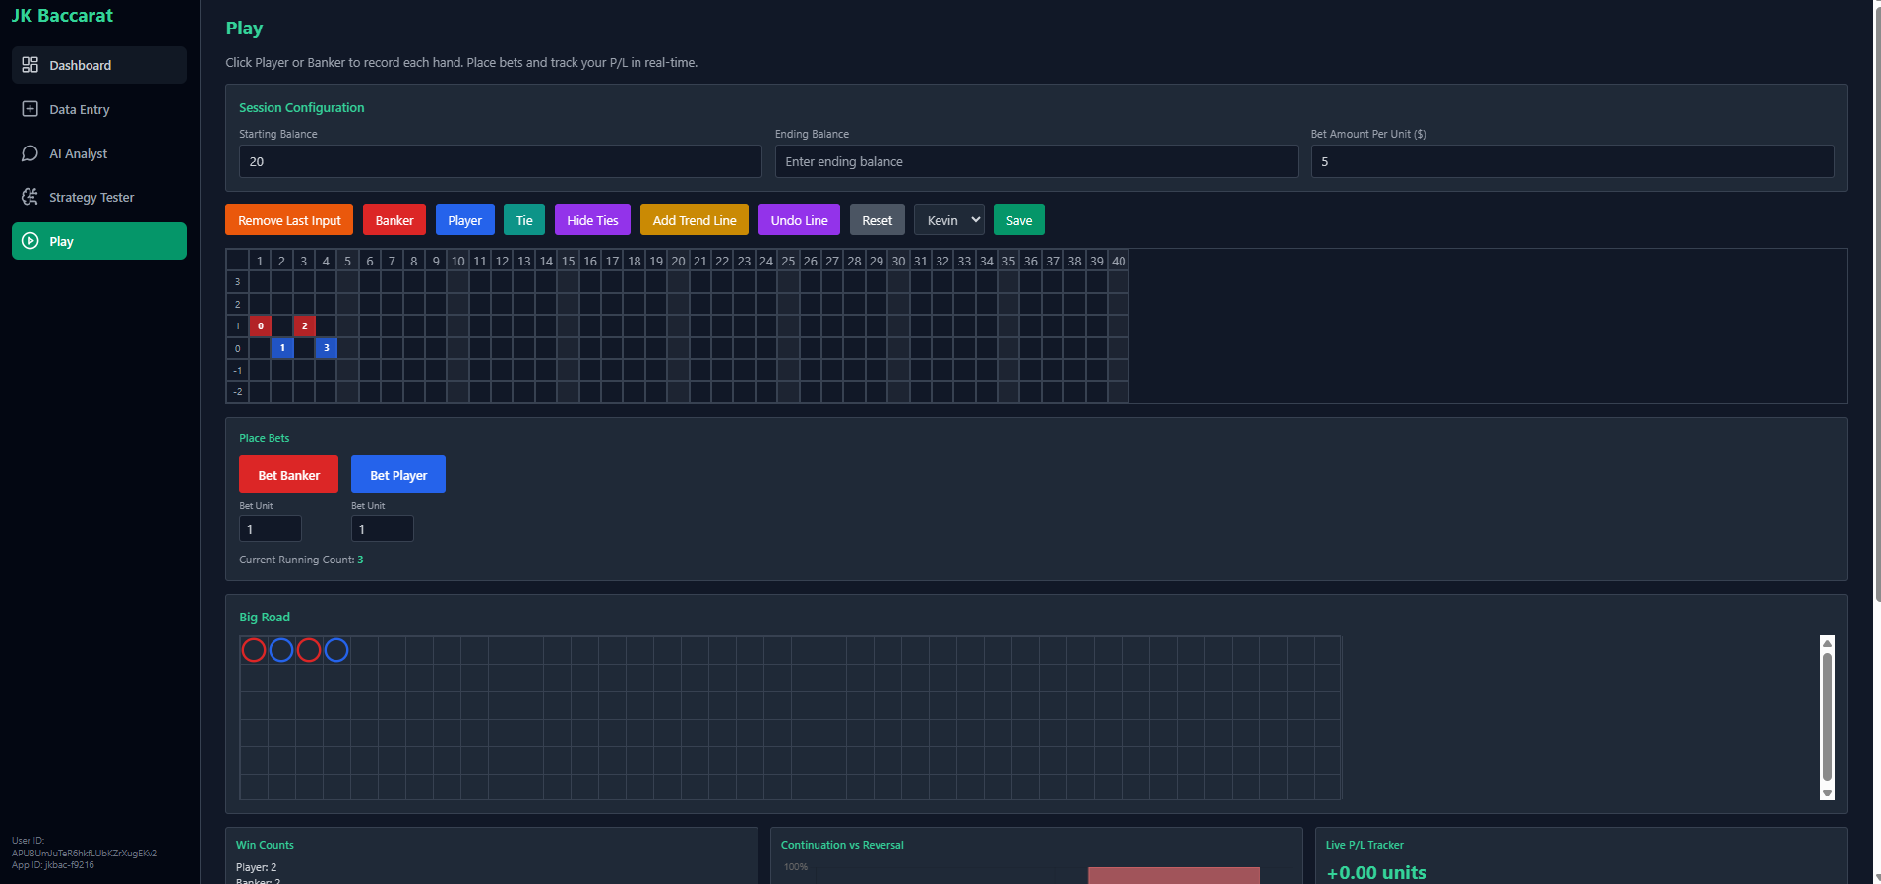
Task: Click Remove Last Input button
Action: (289, 220)
